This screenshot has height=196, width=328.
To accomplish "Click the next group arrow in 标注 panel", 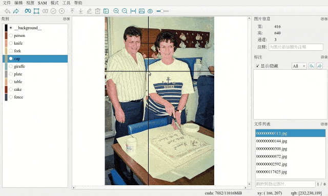I will point(319,66).
